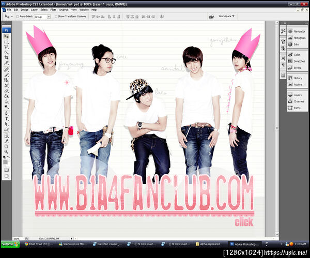Open the Filter menu

[x=53, y=10]
